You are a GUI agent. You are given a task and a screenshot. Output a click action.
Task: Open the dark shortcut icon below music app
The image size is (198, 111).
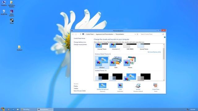[x=12, y=20]
